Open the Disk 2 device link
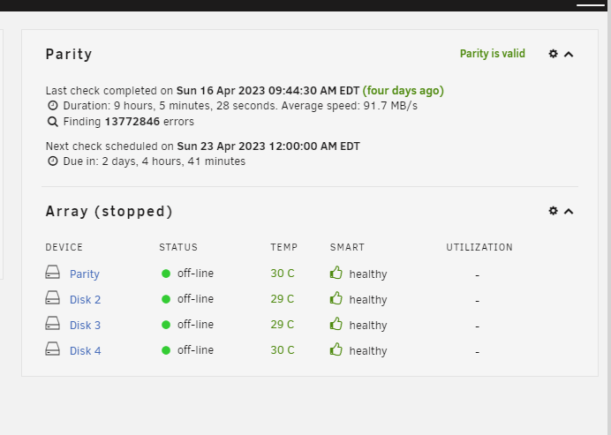The image size is (611, 435). click(x=85, y=299)
